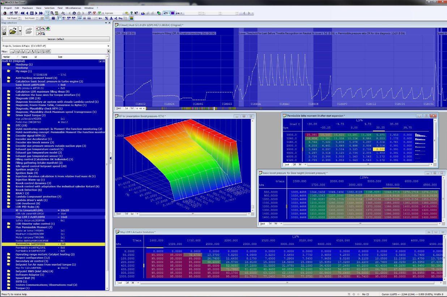Select the highlighted Permissible KFDMINS map row
Viewport: 447px width, 297px height.
(x=54, y=244)
